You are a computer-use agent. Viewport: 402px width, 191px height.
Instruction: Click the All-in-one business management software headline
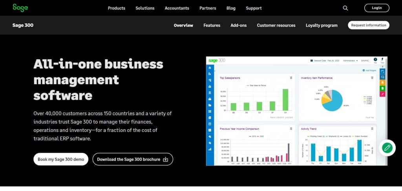tap(98, 79)
